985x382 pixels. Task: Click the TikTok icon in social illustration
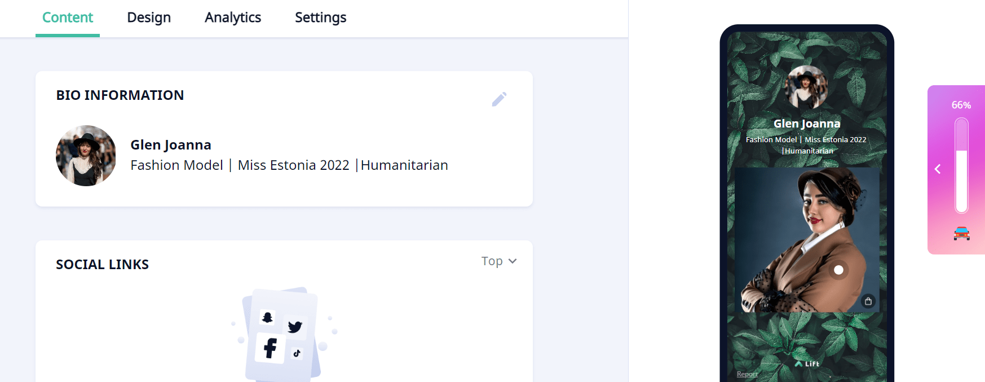pos(297,353)
